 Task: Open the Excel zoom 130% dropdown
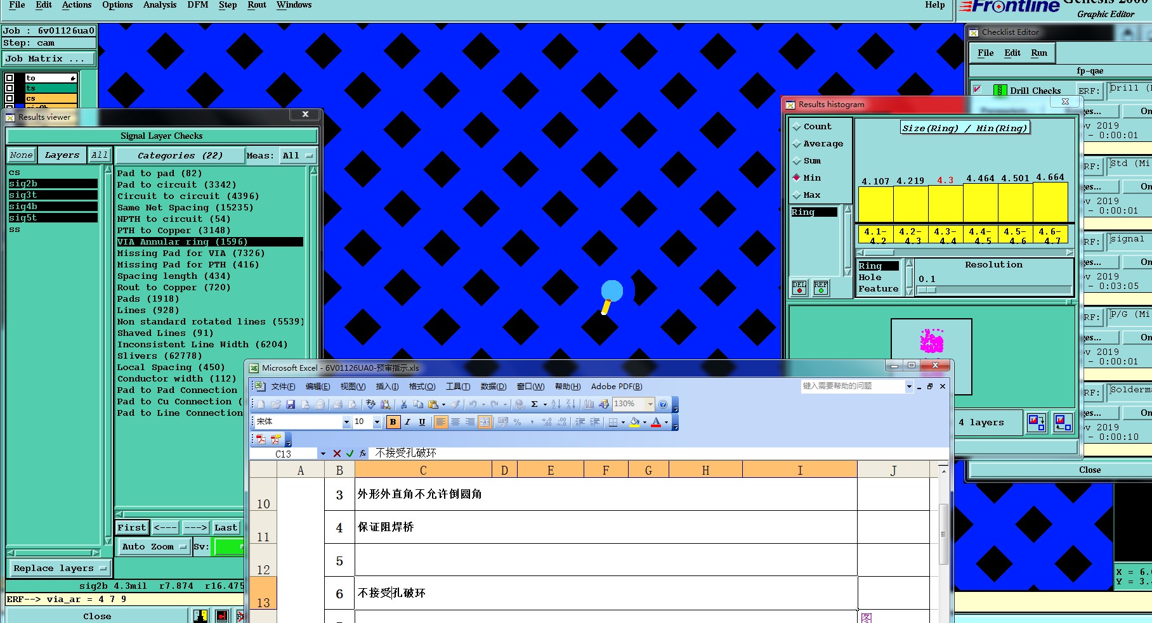tap(650, 404)
